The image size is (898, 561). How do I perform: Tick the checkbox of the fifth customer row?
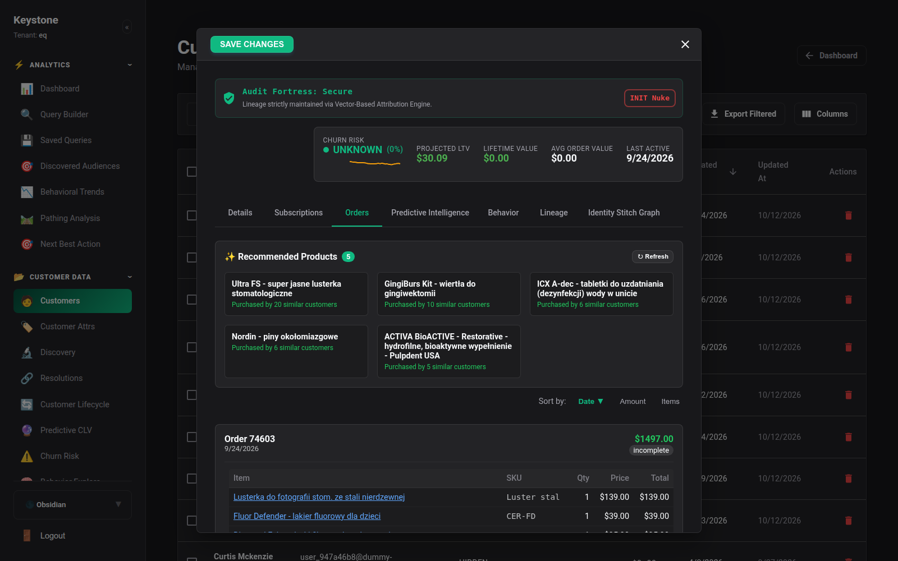(x=191, y=395)
